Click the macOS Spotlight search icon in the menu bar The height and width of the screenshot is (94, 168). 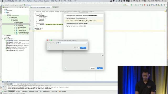tap(162, 1)
